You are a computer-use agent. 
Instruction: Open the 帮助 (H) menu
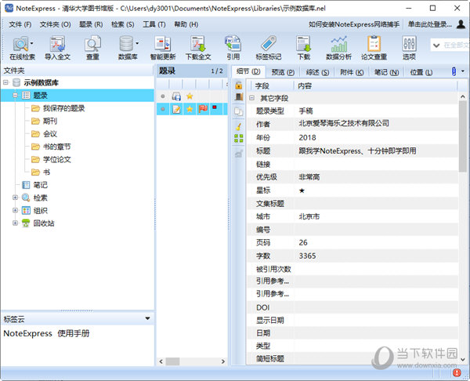[x=186, y=24]
